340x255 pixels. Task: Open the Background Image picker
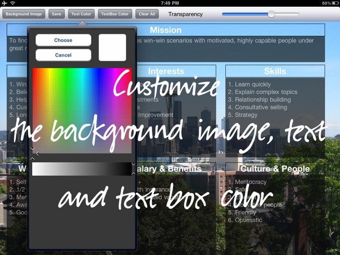24,14
